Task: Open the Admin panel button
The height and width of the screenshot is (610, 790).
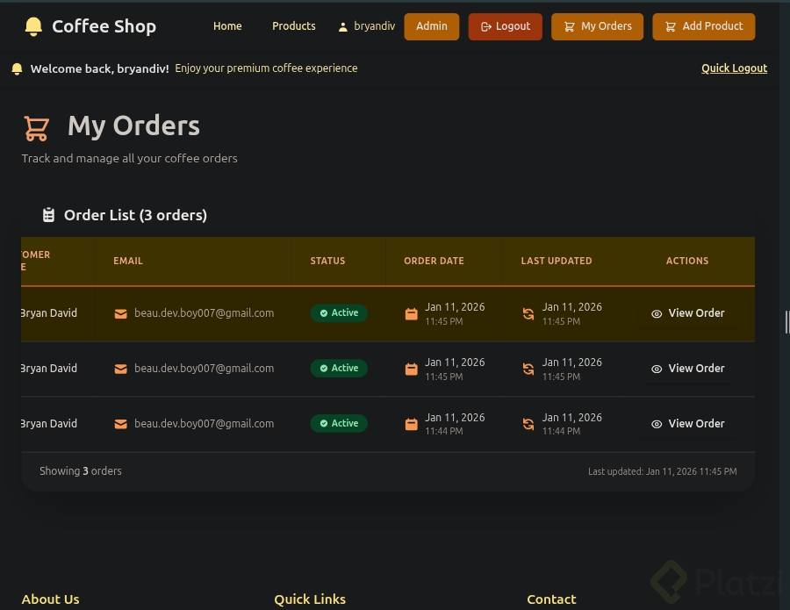Action: tap(431, 26)
